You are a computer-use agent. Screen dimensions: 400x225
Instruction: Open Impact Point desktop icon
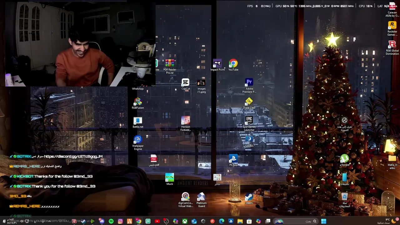[x=217, y=65]
